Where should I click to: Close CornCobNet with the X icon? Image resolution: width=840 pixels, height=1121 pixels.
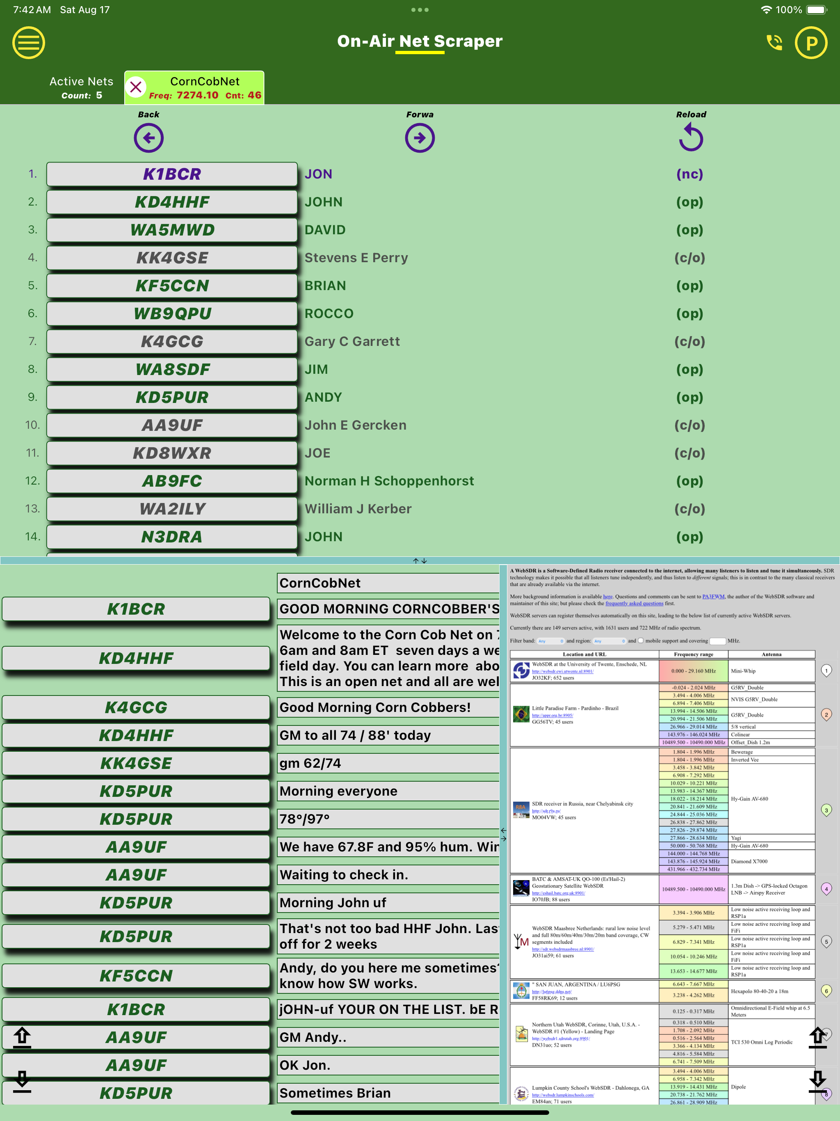(136, 87)
